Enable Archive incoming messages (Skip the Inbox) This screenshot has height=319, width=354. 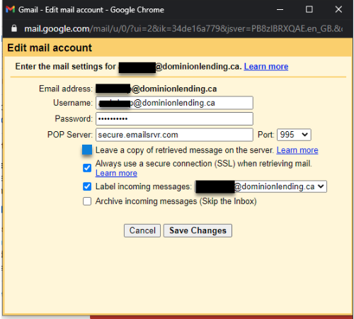coord(87,201)
